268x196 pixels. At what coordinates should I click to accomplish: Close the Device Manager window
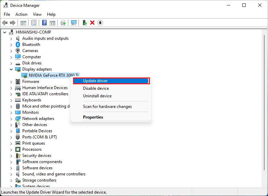pyautogui.click(x=260, y=5)
